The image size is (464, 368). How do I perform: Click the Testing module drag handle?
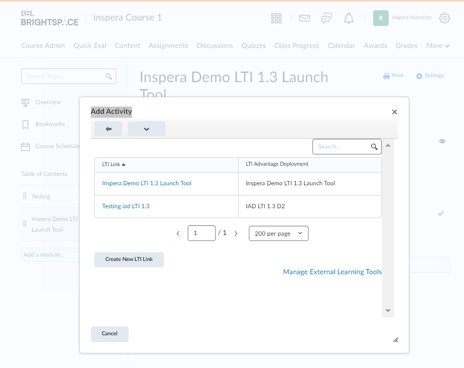[25, 196]
